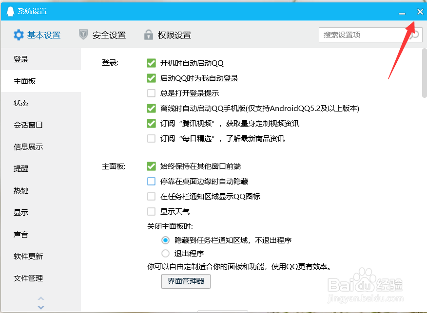The width and height of the screenshot is (427, 313).
Task: Switch to the 权限设置 tab
Action: tap(168, 35)
